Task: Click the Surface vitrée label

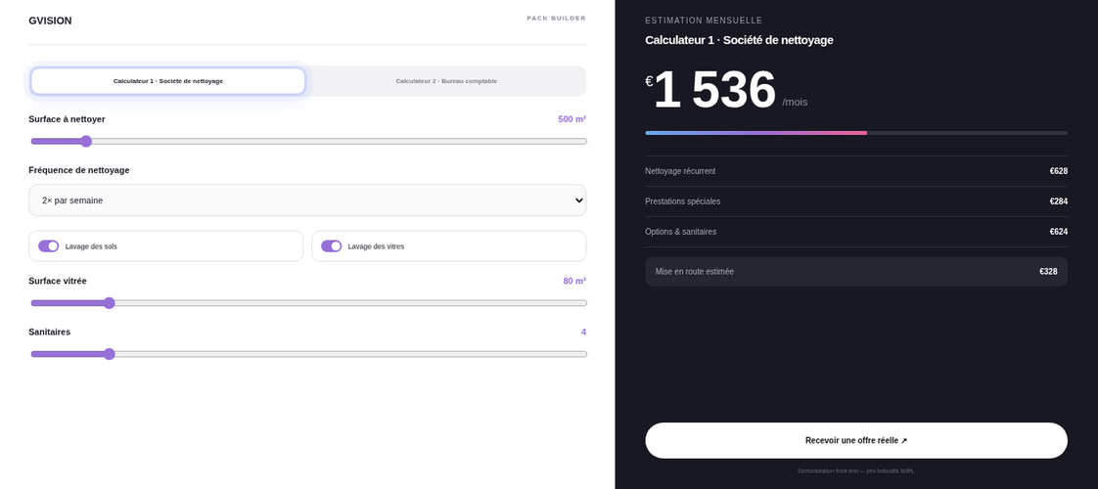Action: click(58, 281)
